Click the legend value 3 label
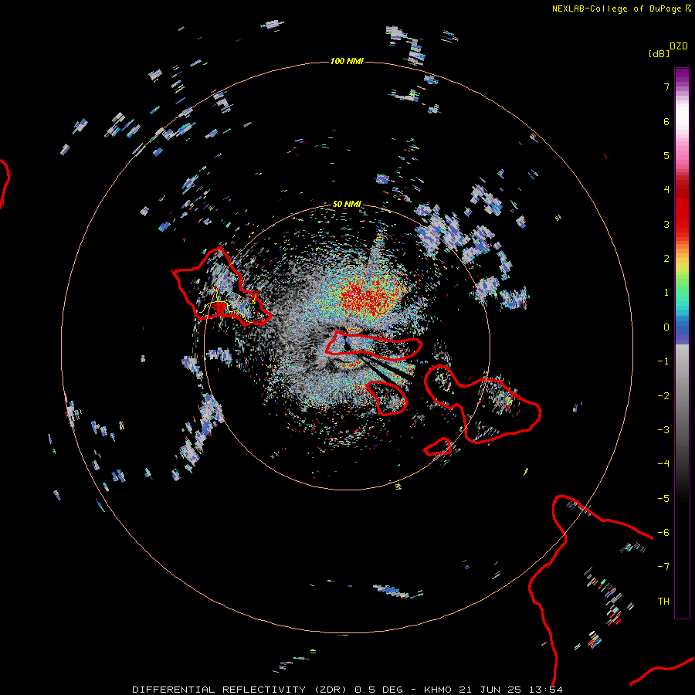The width and height of the screenshot is (695, 695). [666, 224]
